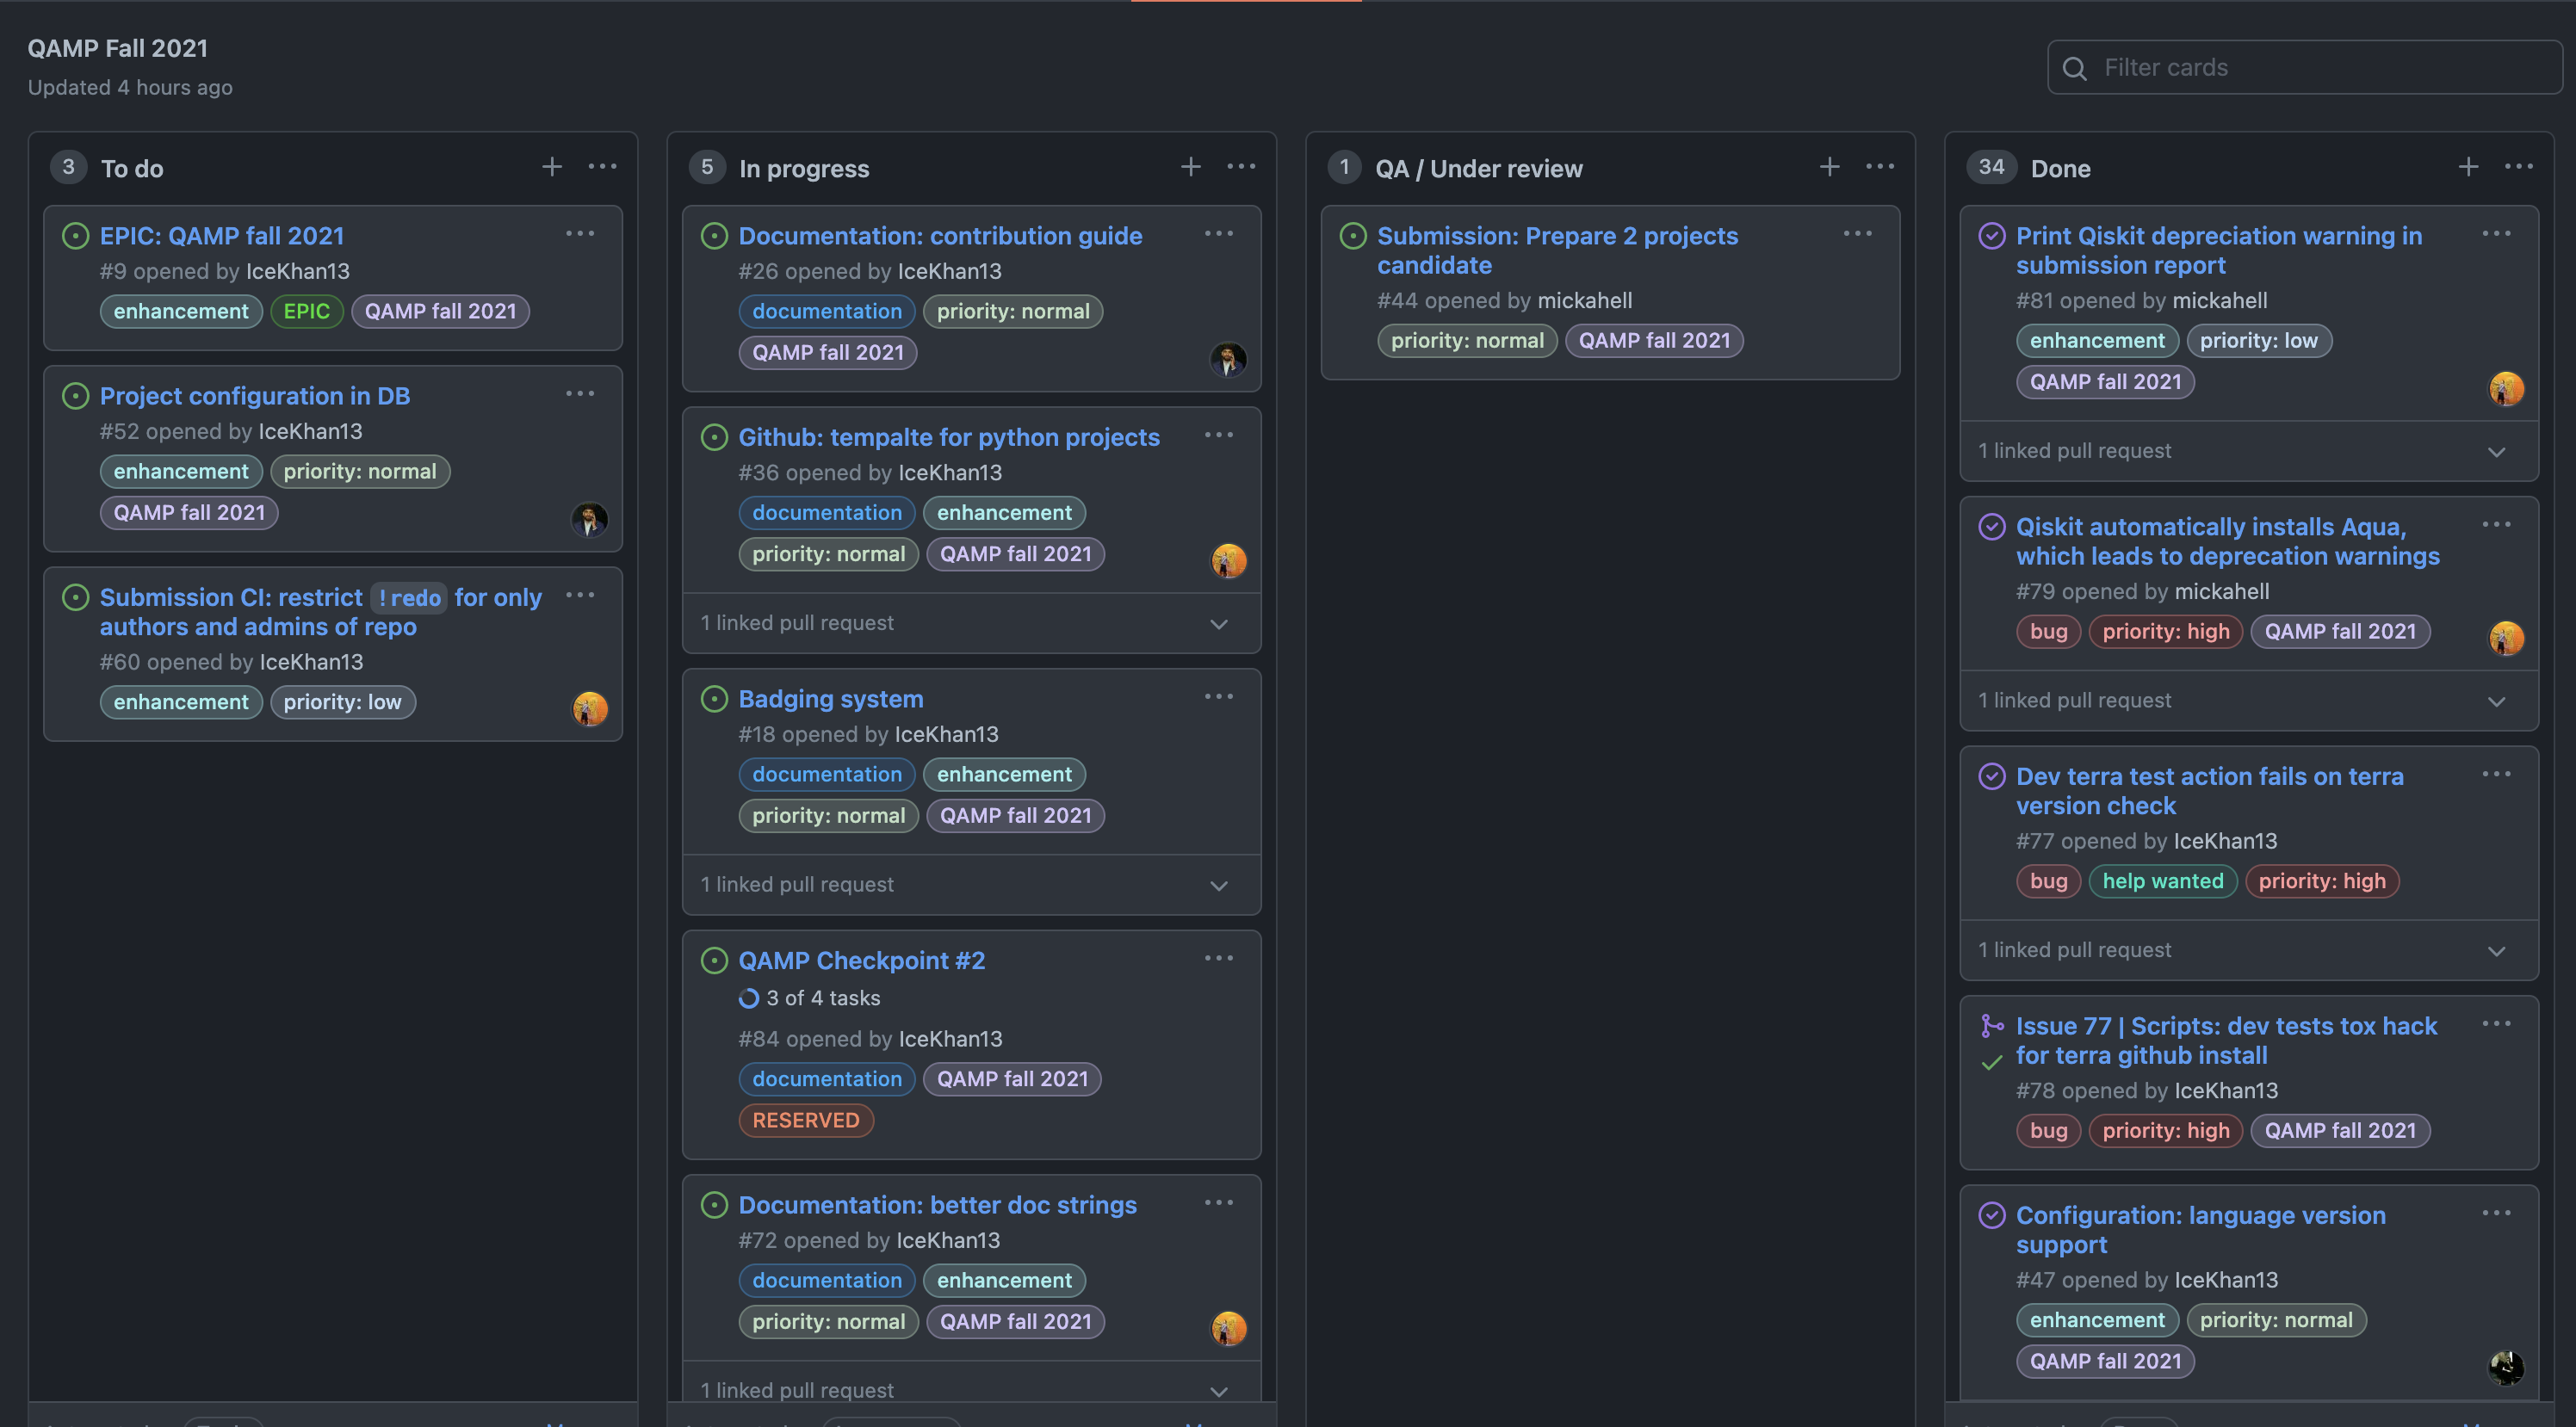This screenshot has height=1427, width=2576.
Task: Click the task progress circle on QAMP Checkpoint #2
Action: click(x=749, y=997)
